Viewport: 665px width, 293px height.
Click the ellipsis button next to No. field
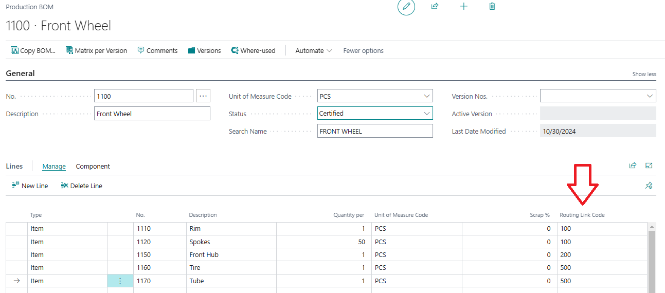point(203,96)
